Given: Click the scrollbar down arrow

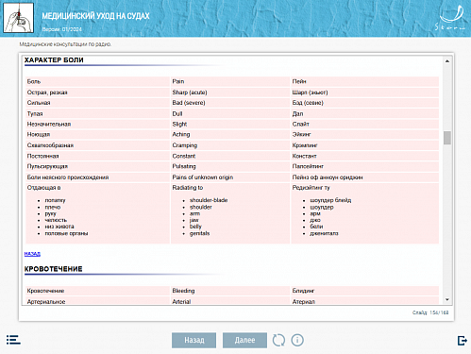Looking at the screenshot, I should click(x=447, y=300).
